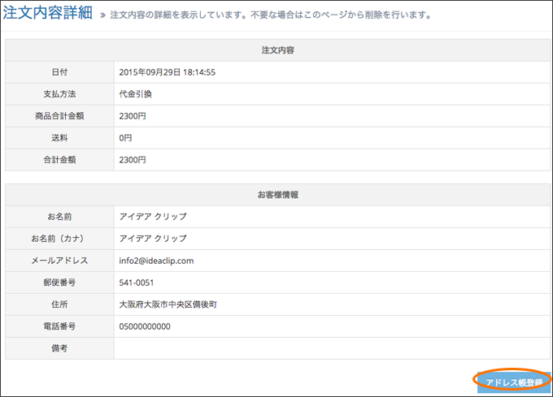
Task: Click the empty 備考 value cell
Action: (332, 348)
